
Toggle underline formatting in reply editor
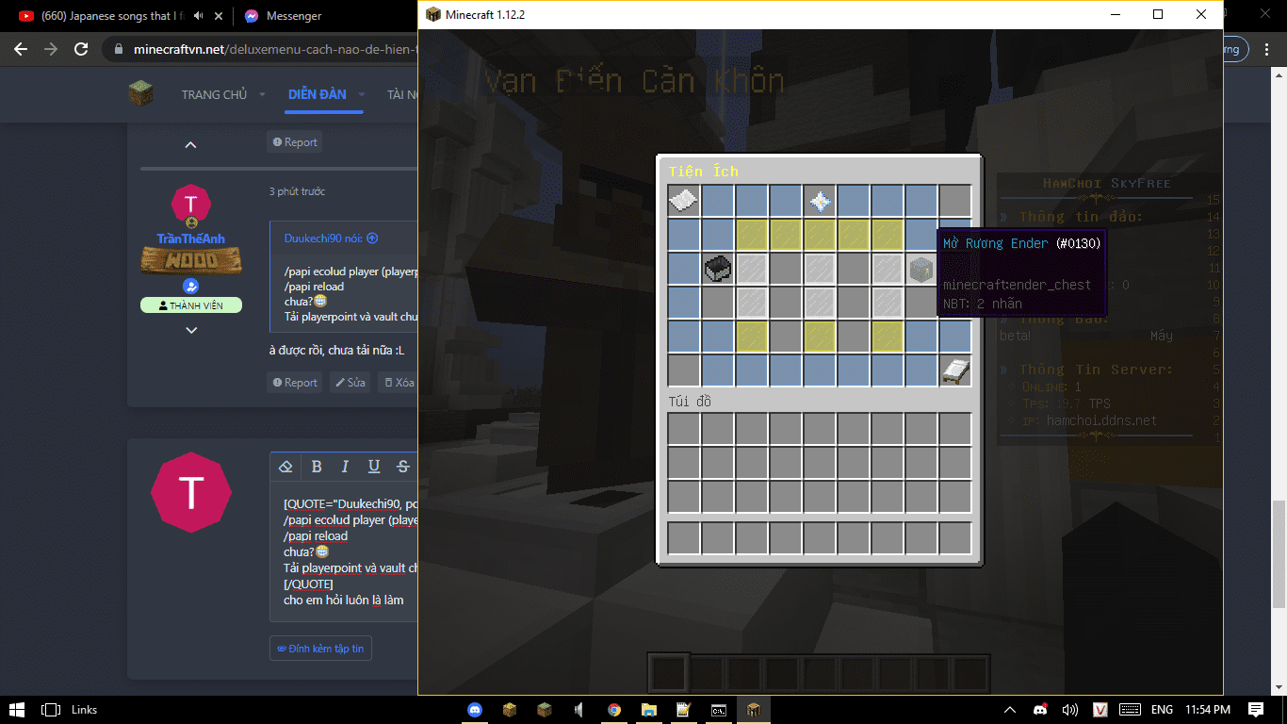[374, 466]
